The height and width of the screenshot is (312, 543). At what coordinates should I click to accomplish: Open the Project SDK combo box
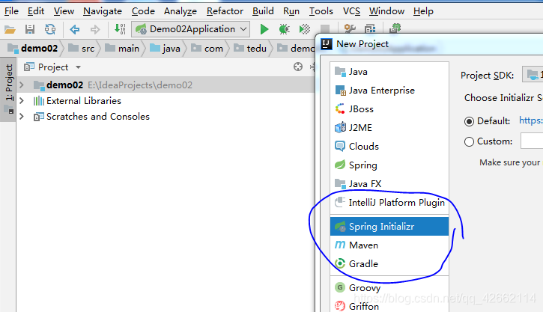(x=533, y=74)
